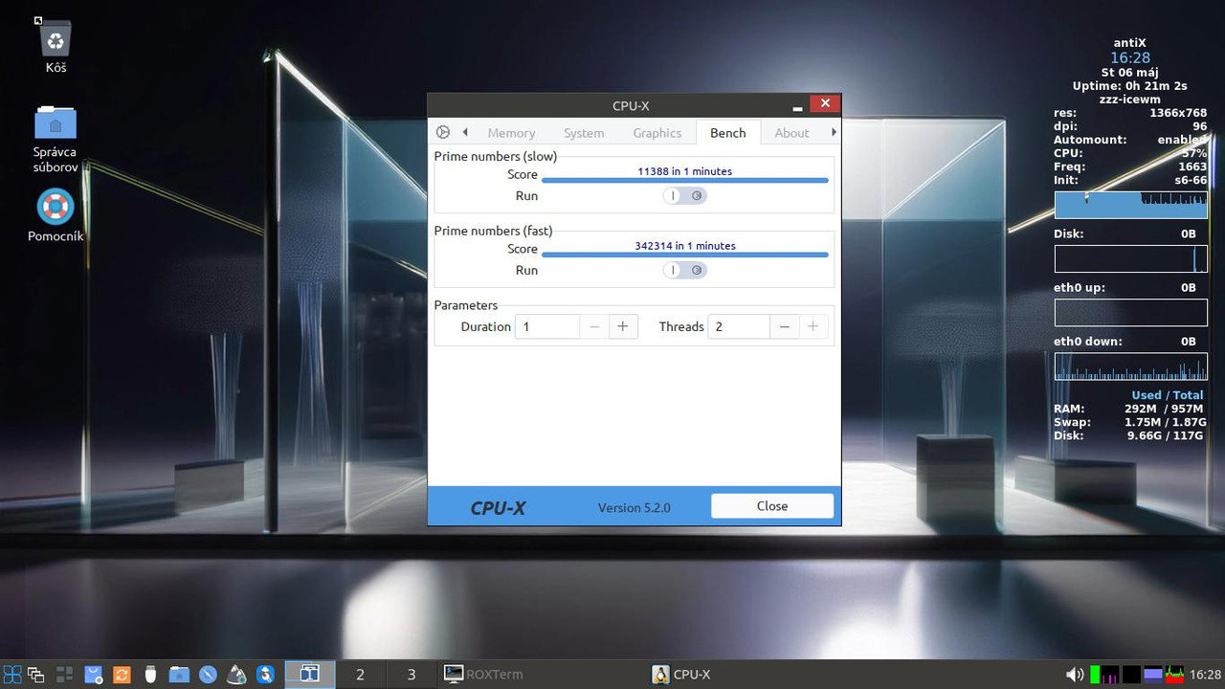
Task: Click '342314 in 1 minutes' score text
Action: tap(685, 246)
